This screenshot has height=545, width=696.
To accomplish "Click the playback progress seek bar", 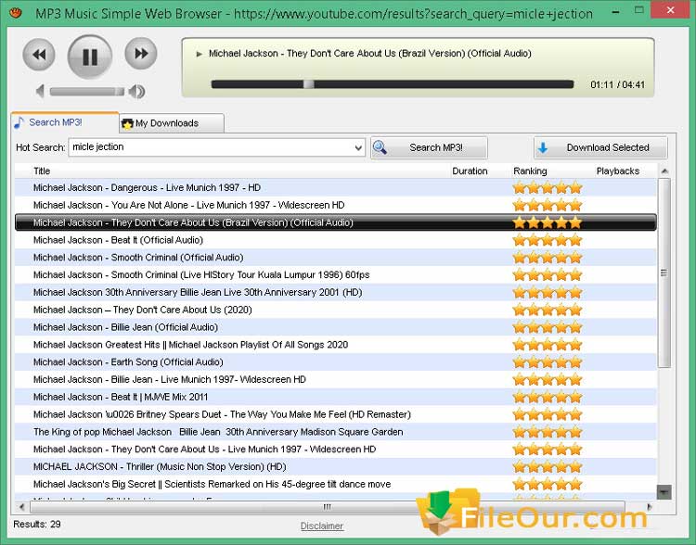I will [393, 84].
